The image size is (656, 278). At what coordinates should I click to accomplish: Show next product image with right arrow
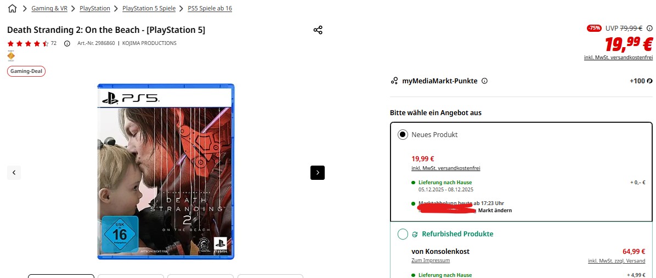(318, 173)
